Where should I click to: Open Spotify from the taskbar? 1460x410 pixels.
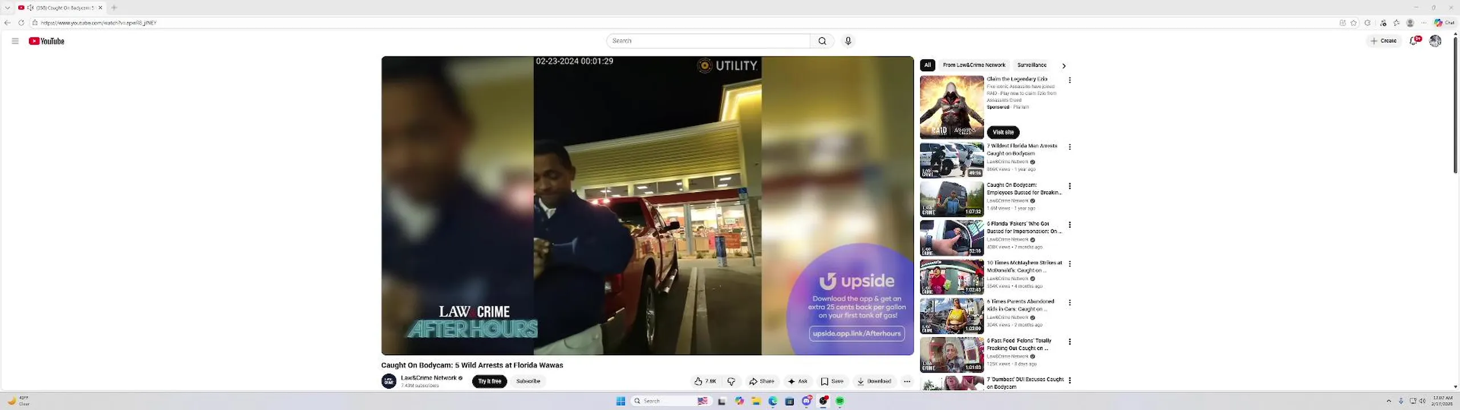point(839,401)
